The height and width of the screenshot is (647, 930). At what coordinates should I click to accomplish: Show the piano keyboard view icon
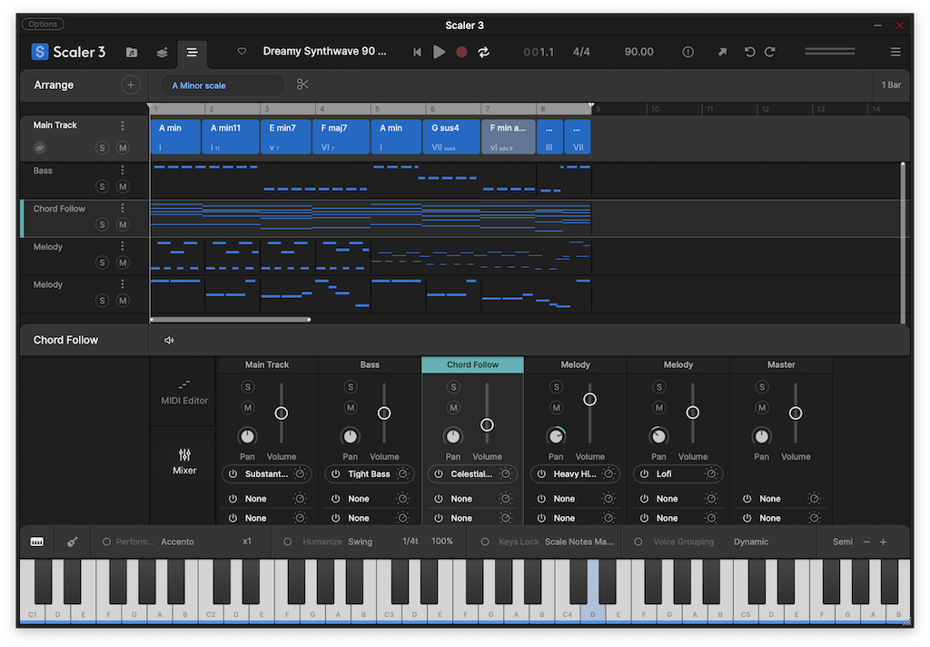click(36, 542)
